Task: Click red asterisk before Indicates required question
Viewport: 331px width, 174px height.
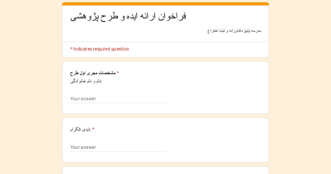Action: point(71,49)
